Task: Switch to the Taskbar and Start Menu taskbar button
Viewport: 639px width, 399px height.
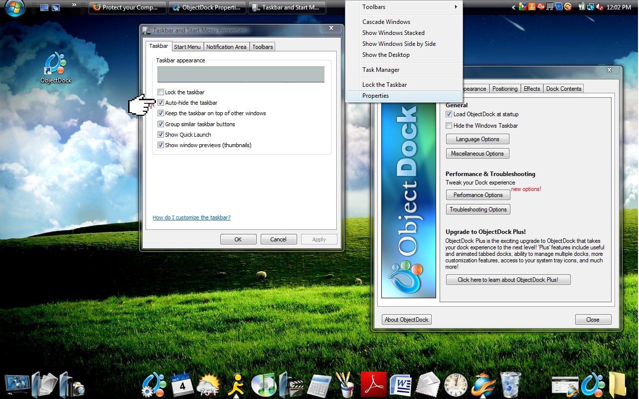Action: click(x=287, y=7)
